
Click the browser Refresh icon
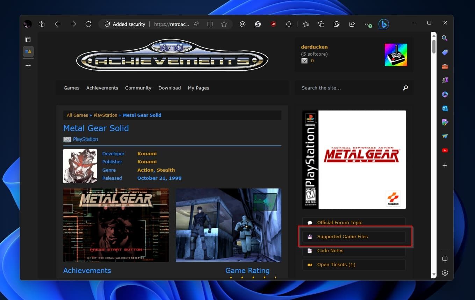pyautogui.click(x=88, y=24)
